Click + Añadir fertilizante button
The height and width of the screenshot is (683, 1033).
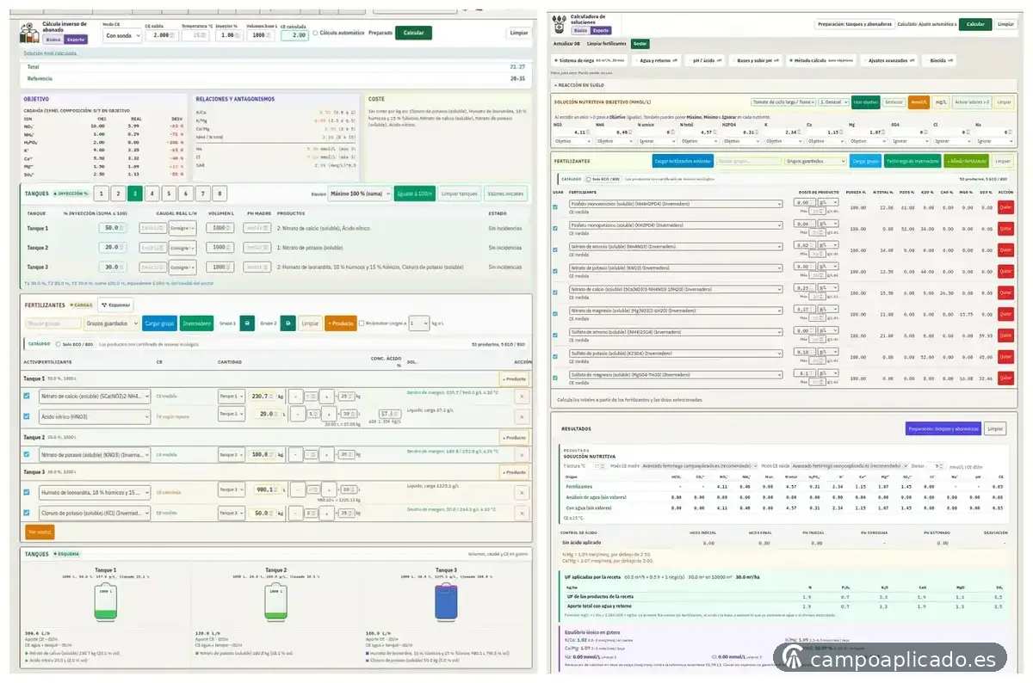[965, 161]
